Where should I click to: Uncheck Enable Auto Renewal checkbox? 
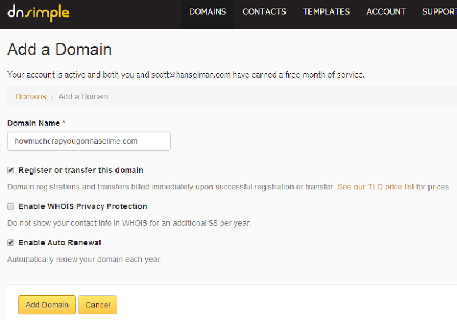(11, 242)
